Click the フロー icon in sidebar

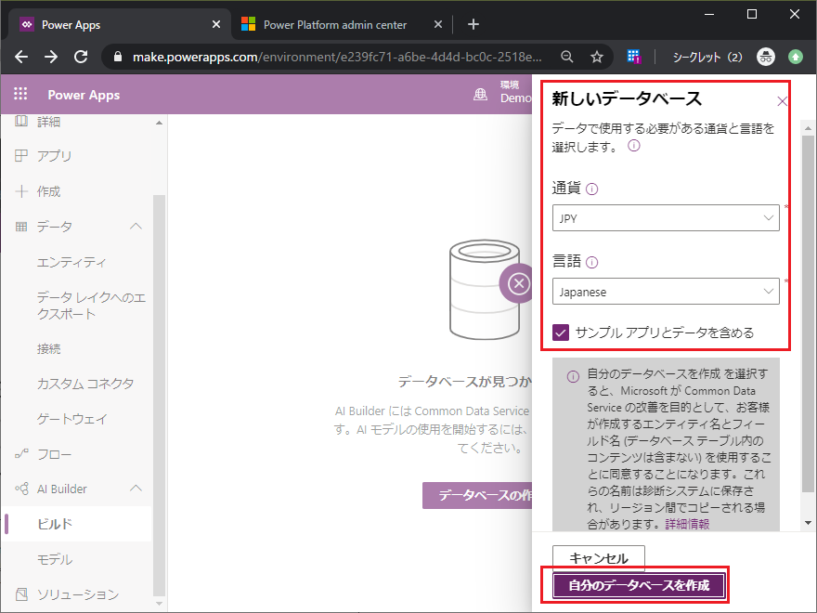tap(21, 454)
